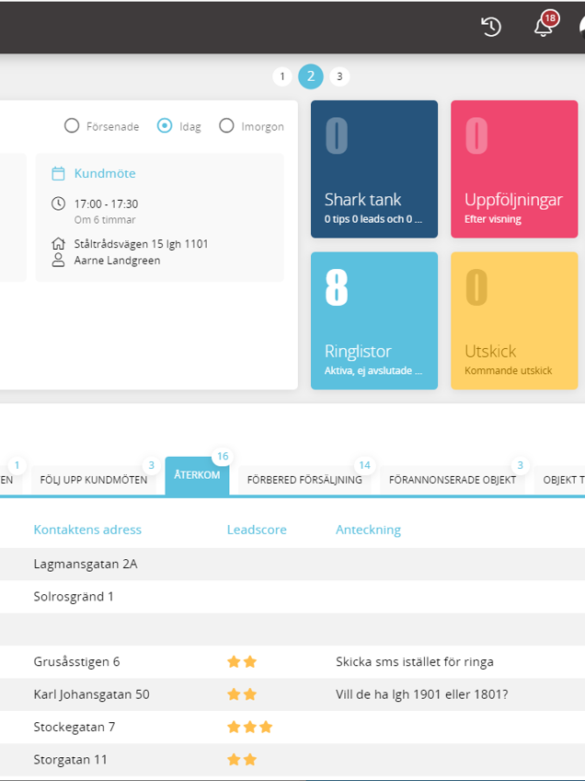The height and width of the screenshot is (781, 585).
Task: Select the Idag radio button
Action: (x=165, y=126)
